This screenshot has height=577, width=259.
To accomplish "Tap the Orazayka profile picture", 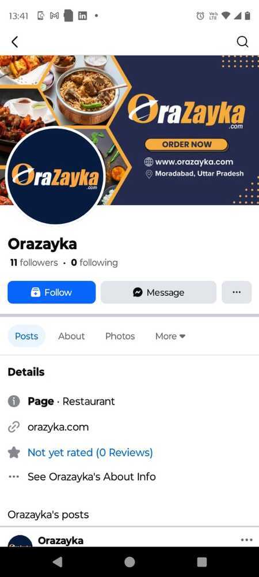I will coord(56,175).
